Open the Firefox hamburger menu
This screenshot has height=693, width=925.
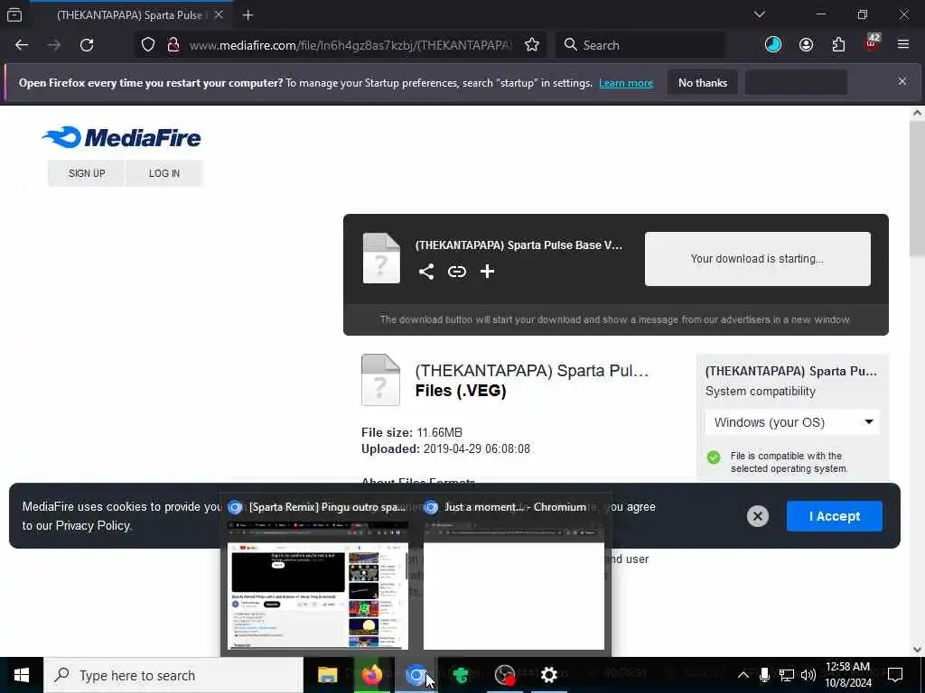(903, 44)
